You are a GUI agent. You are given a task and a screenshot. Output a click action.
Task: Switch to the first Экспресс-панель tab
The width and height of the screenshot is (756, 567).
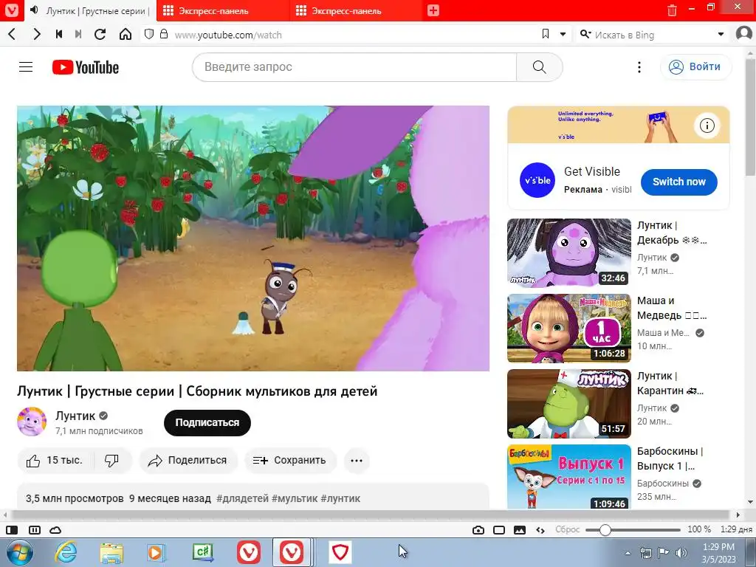(223, 10)
